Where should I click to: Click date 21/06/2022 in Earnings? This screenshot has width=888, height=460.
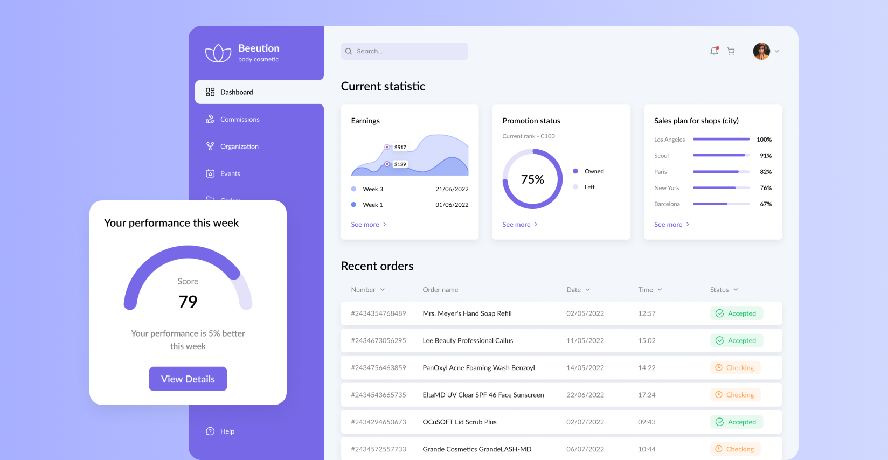click(x=452, y=189)
